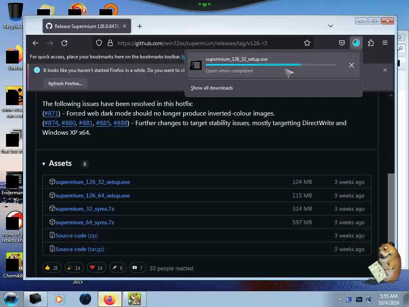Click the taskbar clock showing 5:55 AM
409x307 pixels.
pos(389,299)
